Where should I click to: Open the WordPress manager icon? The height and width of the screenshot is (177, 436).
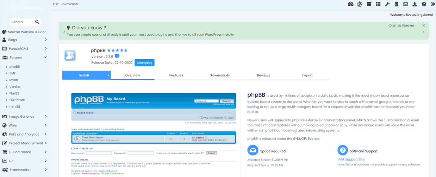[360, 4]
